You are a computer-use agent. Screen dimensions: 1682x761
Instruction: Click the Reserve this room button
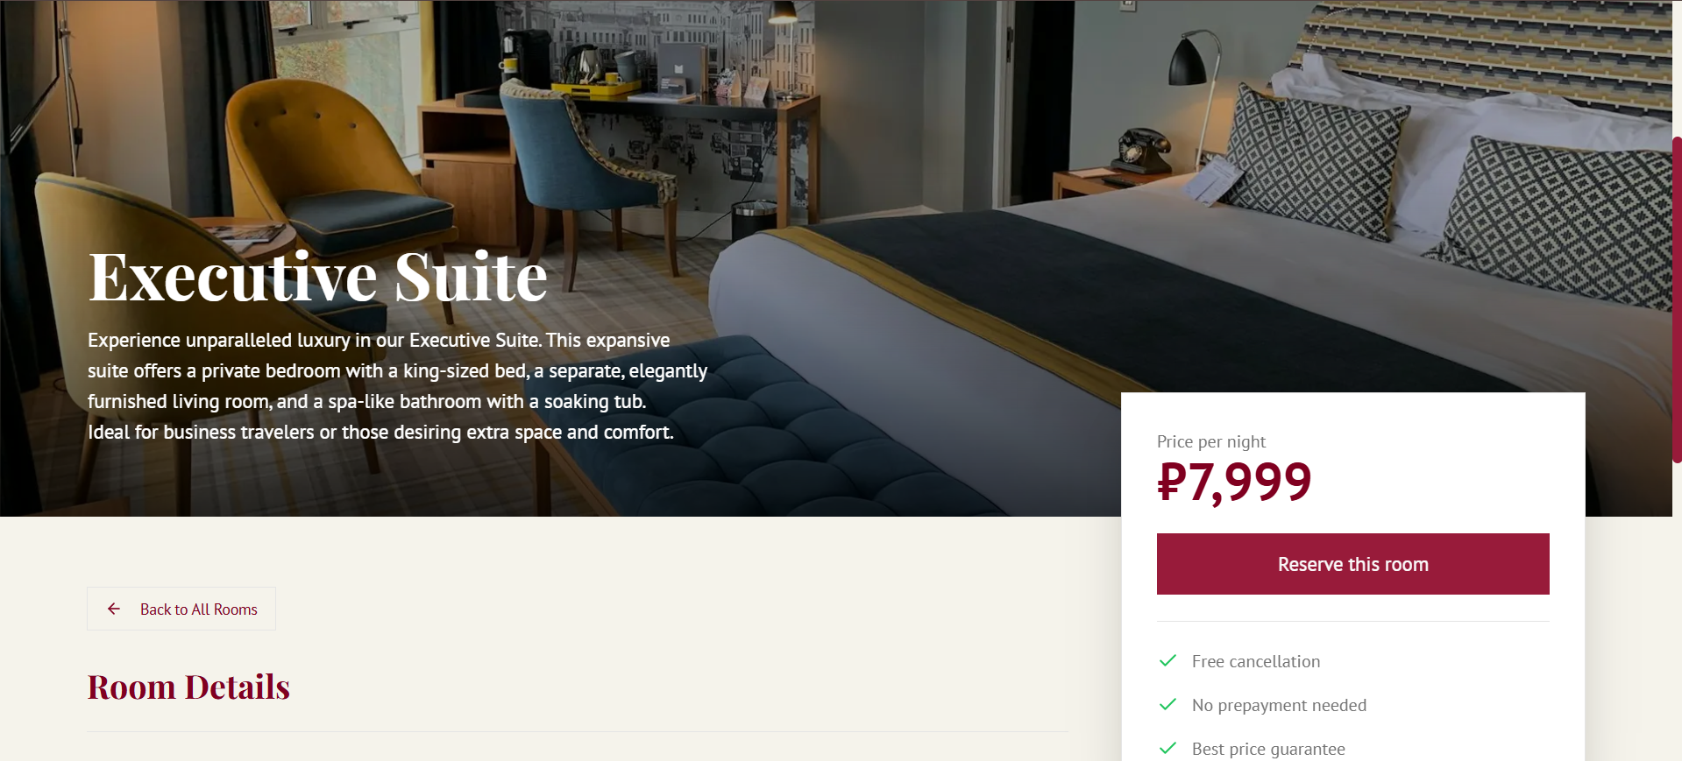tap(1352, 564)
